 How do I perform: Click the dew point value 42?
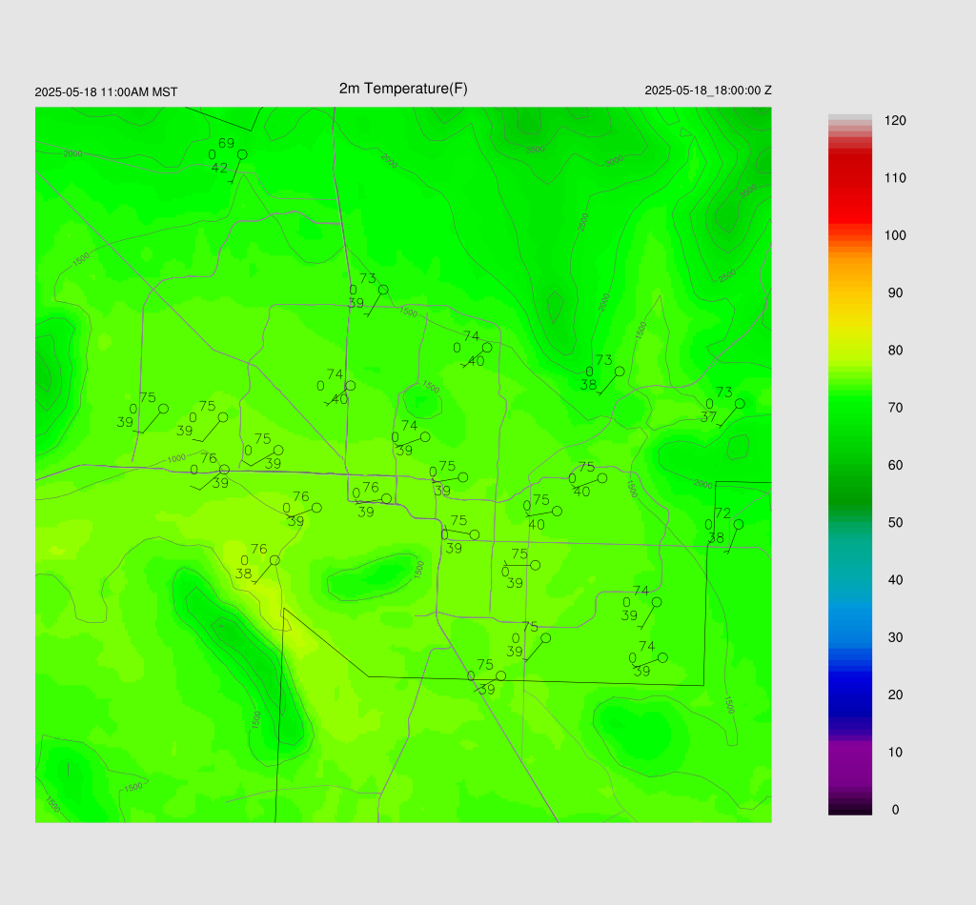tap(219, 168)
